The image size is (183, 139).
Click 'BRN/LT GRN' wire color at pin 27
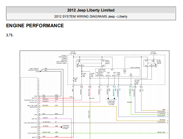(46, 132)
